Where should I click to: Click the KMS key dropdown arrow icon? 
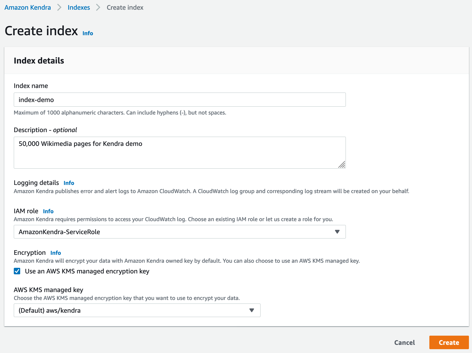point(252,310)
